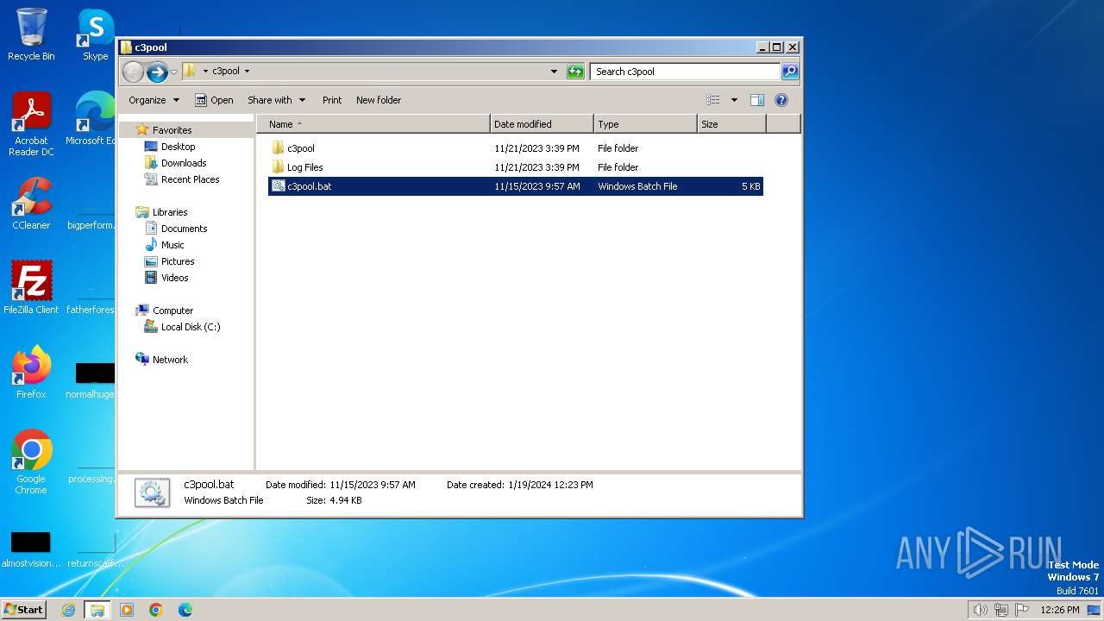
Task: Select the c3pool folder row
Action: click(x=515, y=148)
